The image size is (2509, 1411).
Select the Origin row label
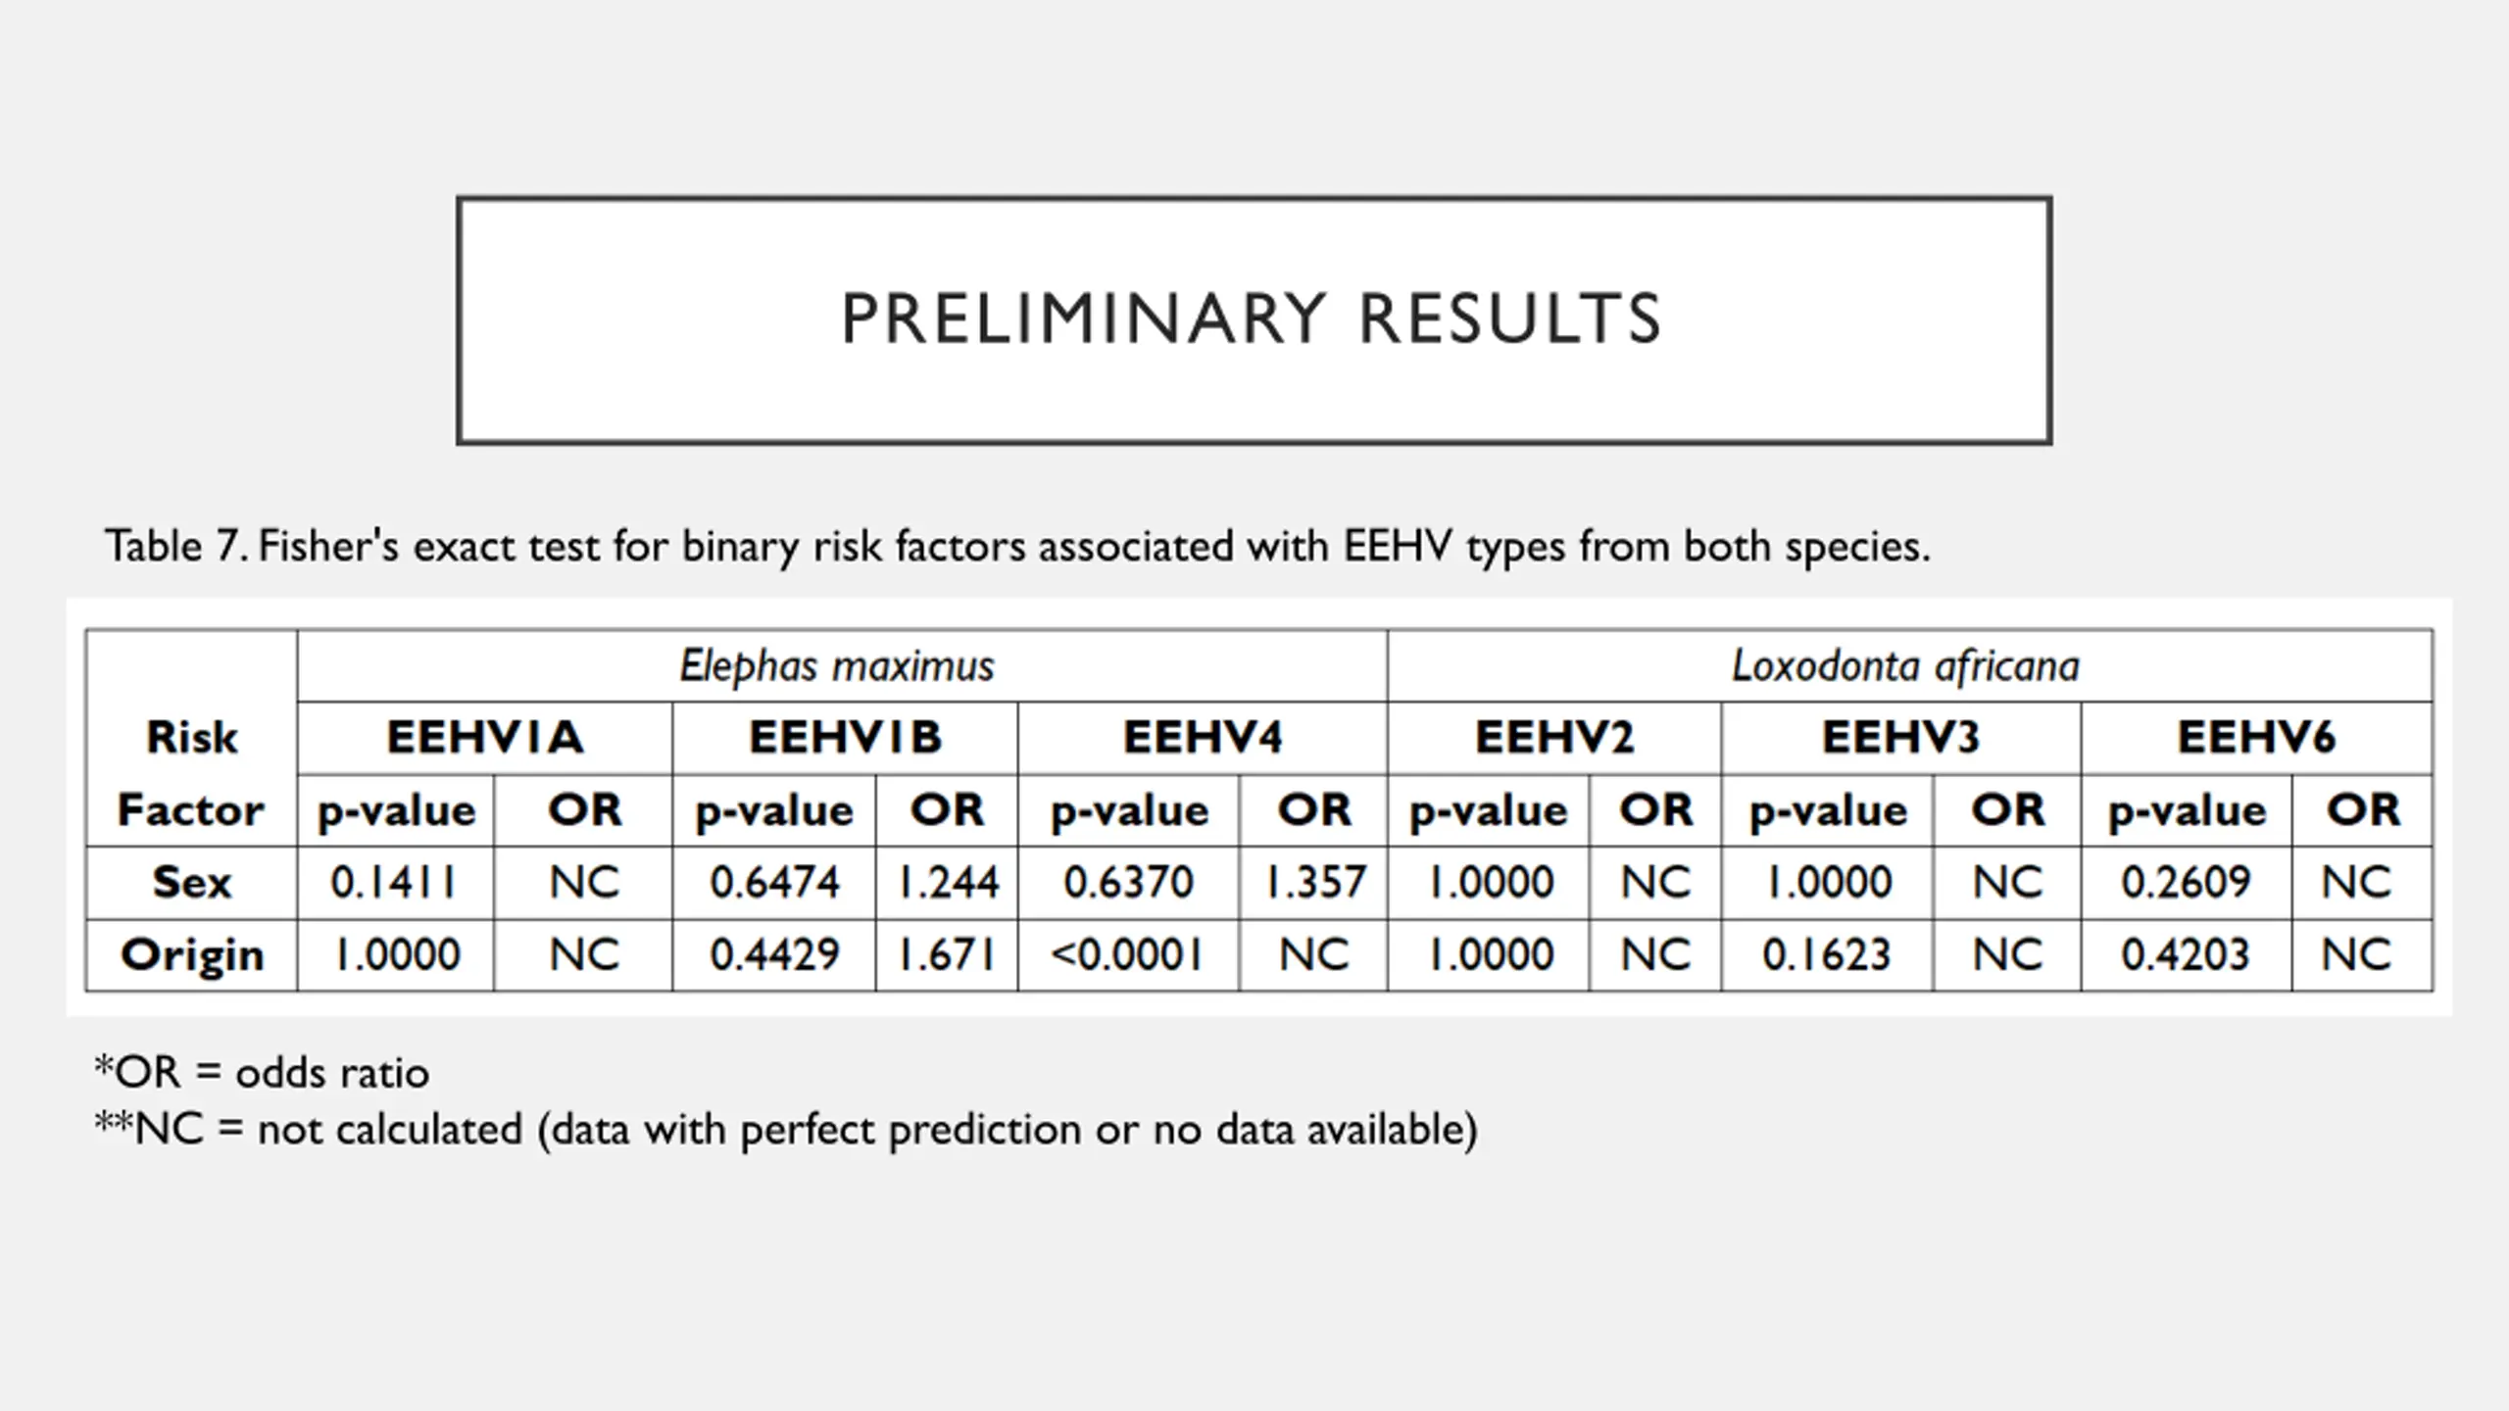click(x=192, y=955)
